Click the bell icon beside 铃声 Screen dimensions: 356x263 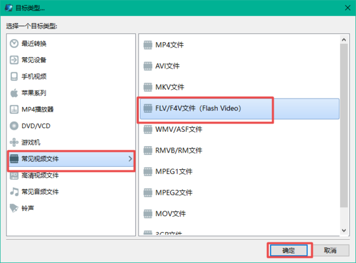(x=14, y=208)
